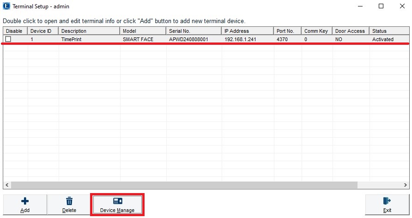Click the IP Address column header
Image resolution: width=412 pixels, height=218 pixels.
pos(248,31)
